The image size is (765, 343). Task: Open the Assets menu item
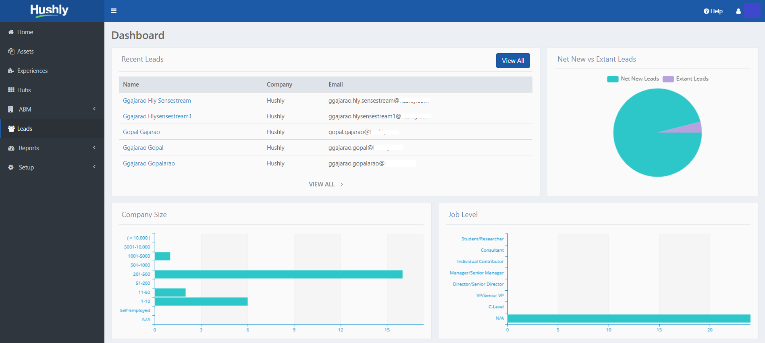(x=52, y=52)
